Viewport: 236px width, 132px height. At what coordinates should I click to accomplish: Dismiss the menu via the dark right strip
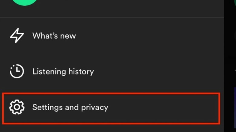pyautogui.click(x=230, y=60)
